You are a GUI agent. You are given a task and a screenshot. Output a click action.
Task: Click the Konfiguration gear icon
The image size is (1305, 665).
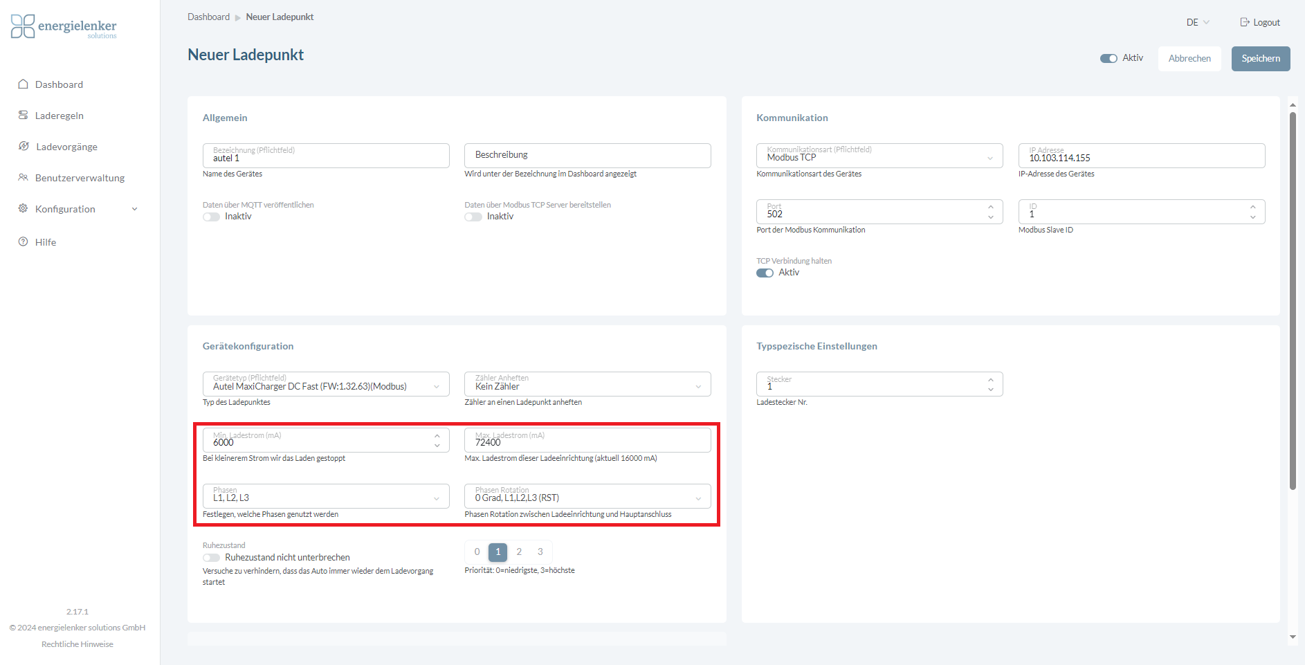[23, 209]
